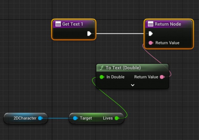Image resolution: width=199 pixels, height=140 pixels.
Task: Select the Return Node title bar
Action: click(168, 24)
